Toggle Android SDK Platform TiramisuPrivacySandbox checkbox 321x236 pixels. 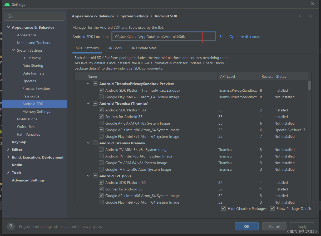101,90
